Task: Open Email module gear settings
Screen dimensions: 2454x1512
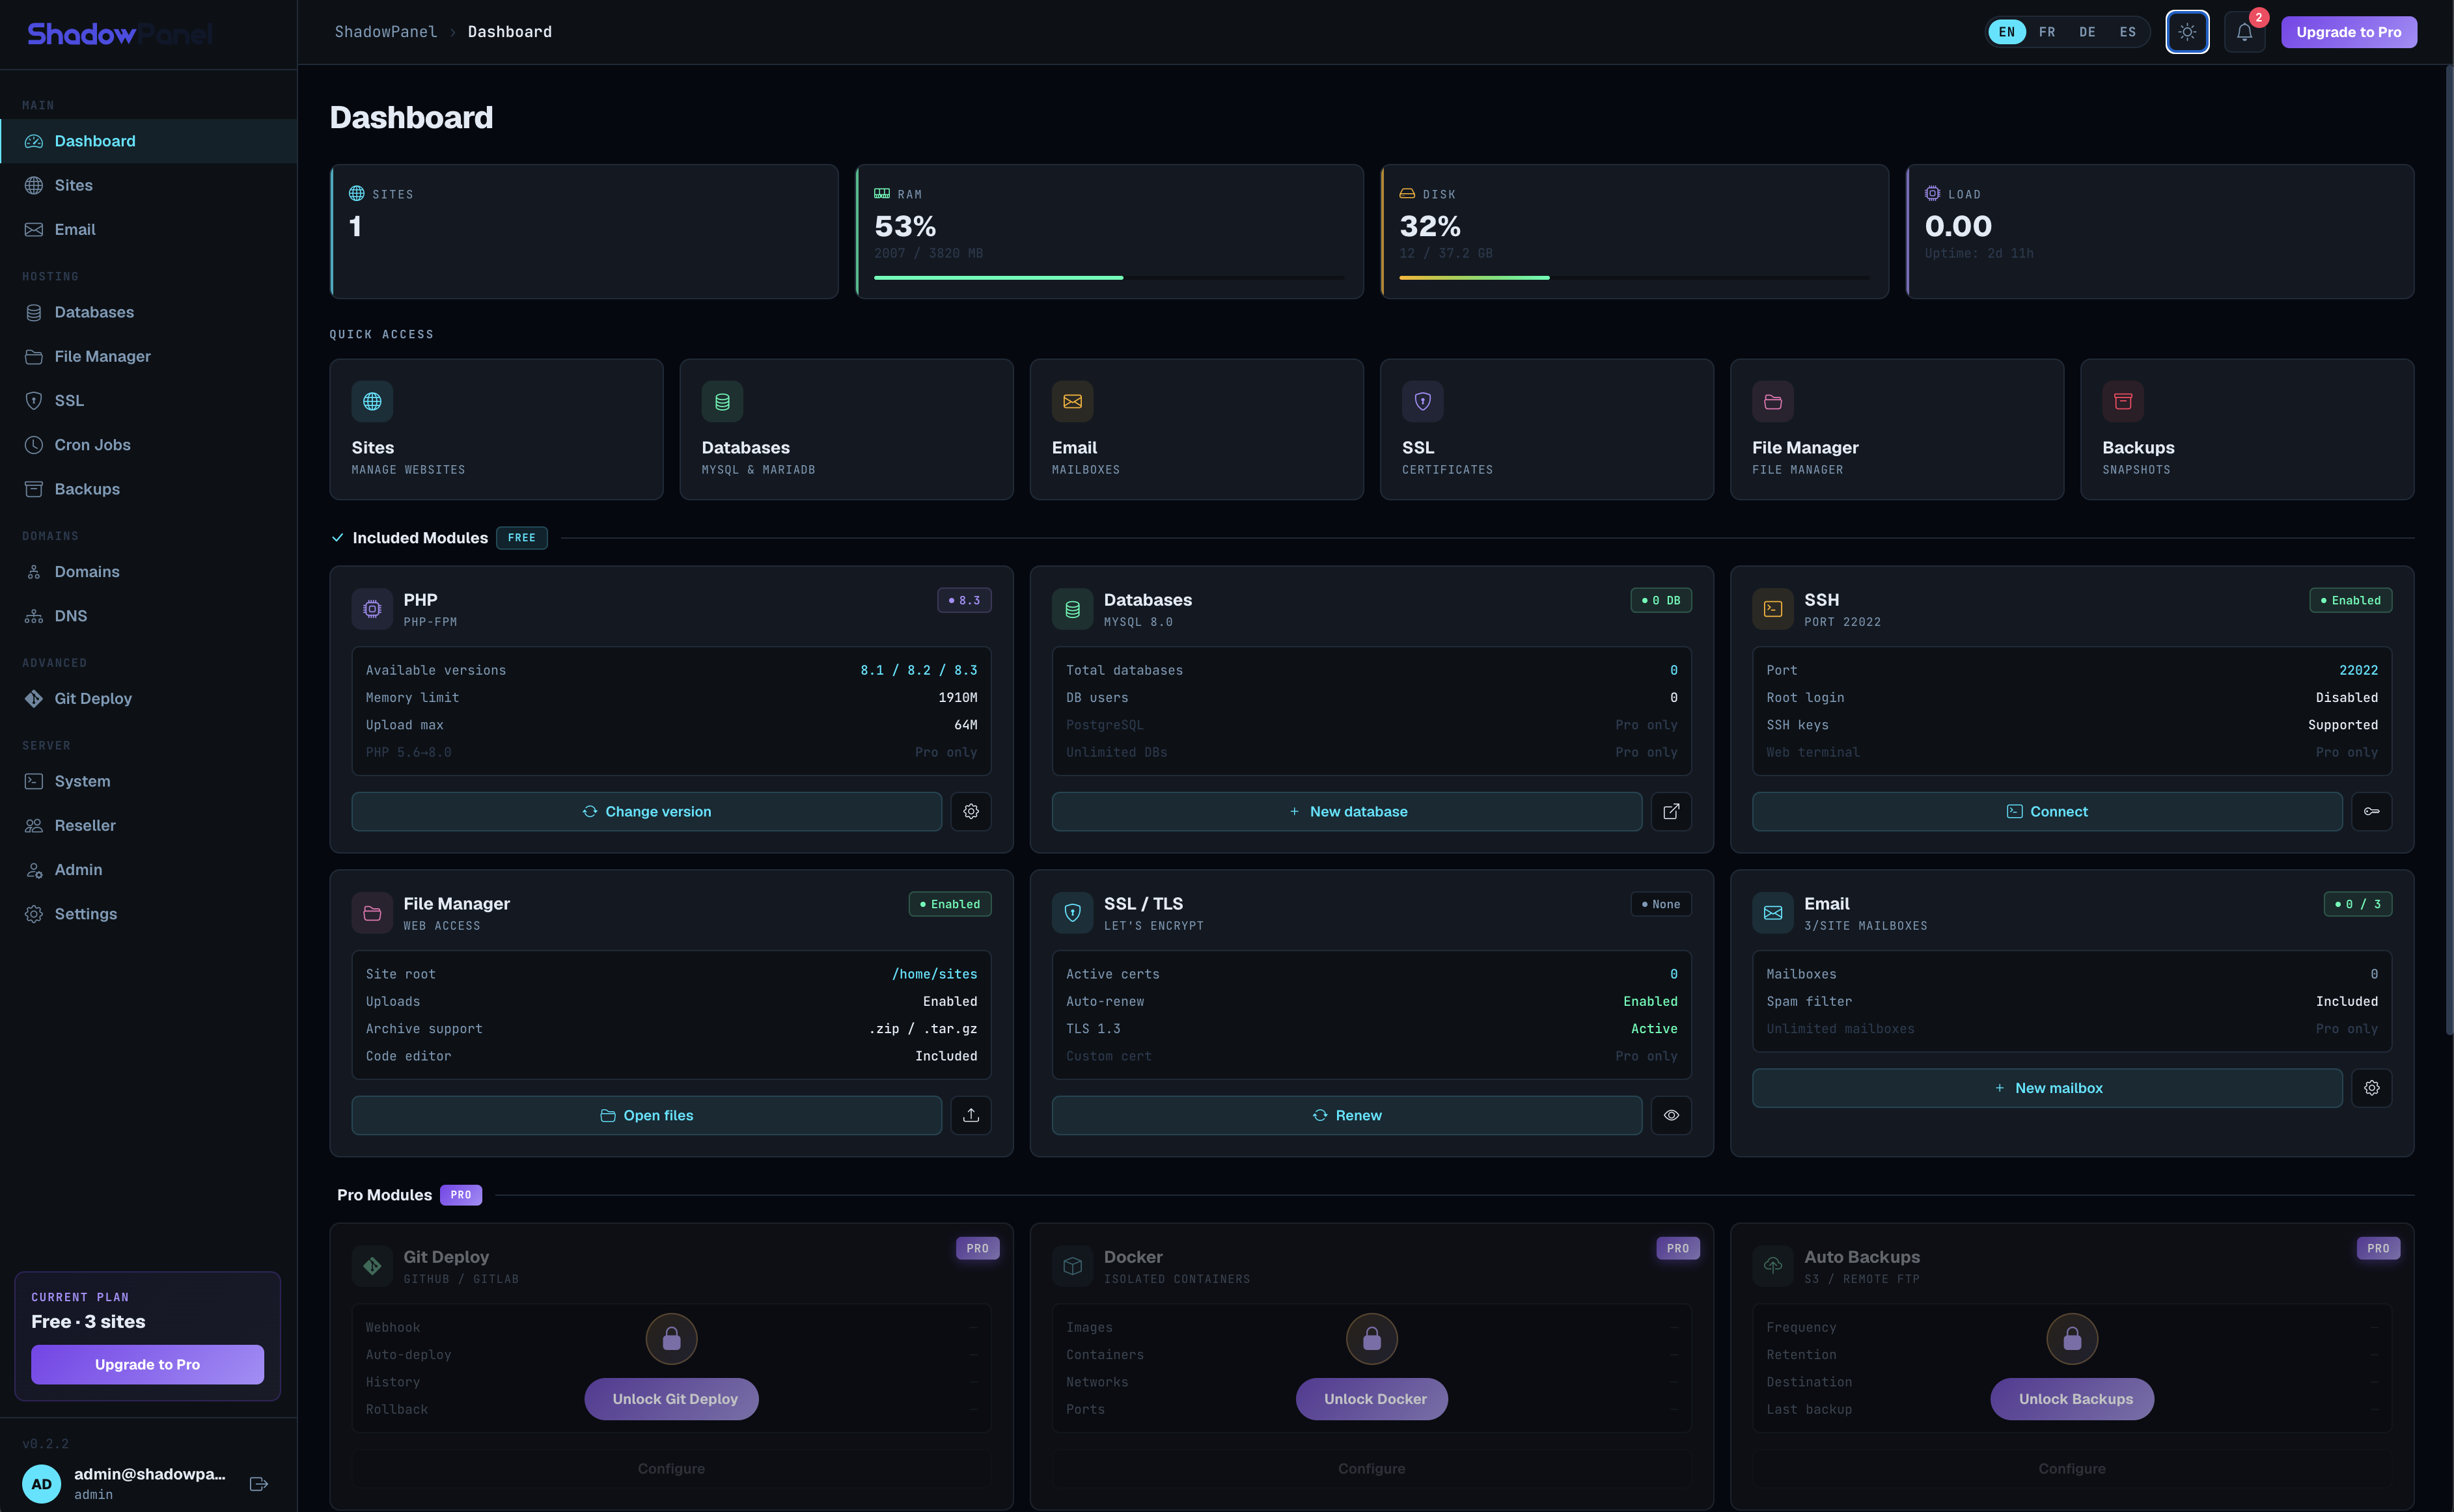Action: pos(2371,1088)
